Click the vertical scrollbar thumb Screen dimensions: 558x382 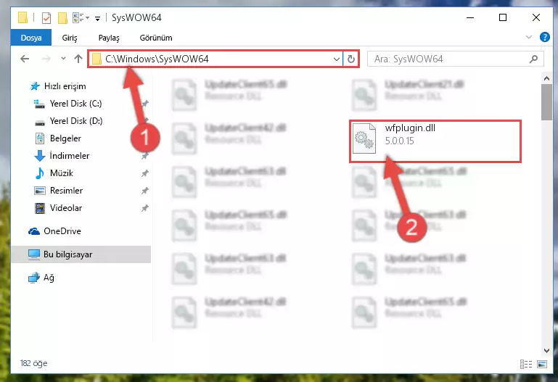[x=546, y=102]
